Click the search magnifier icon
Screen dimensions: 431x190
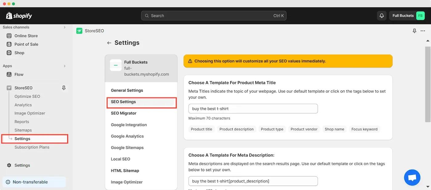click(x=147, y=16)
